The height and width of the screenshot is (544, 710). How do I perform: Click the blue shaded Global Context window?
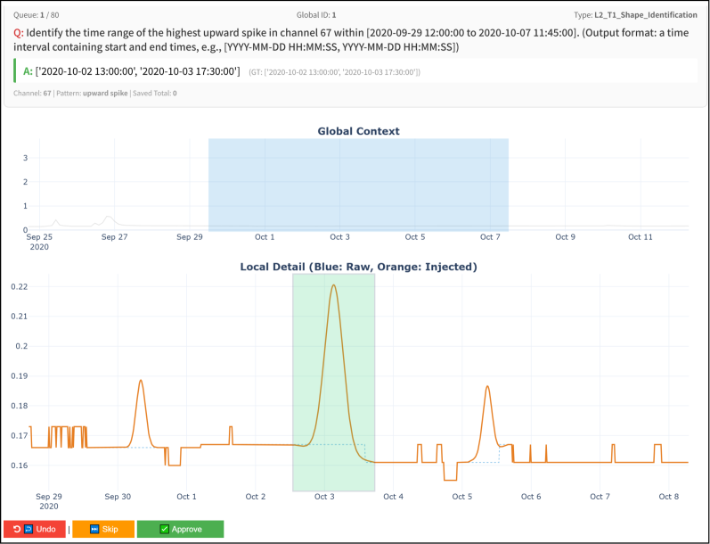point(358,185)
